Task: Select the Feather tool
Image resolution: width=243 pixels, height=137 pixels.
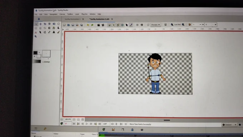Action: click(x=40, y=32)
